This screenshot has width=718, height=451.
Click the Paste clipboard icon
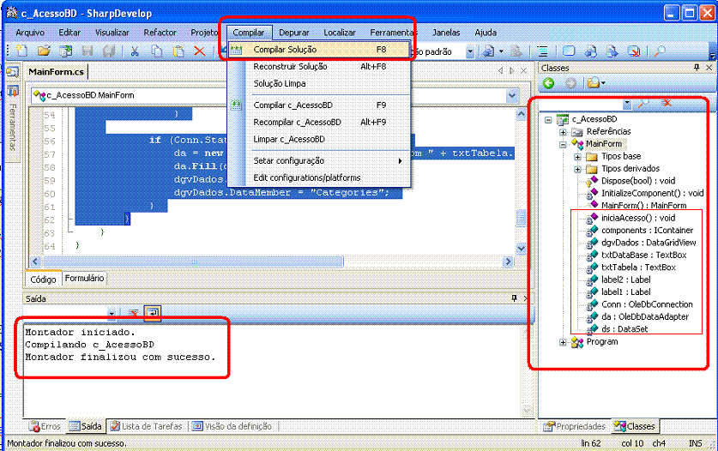[178, 51]
